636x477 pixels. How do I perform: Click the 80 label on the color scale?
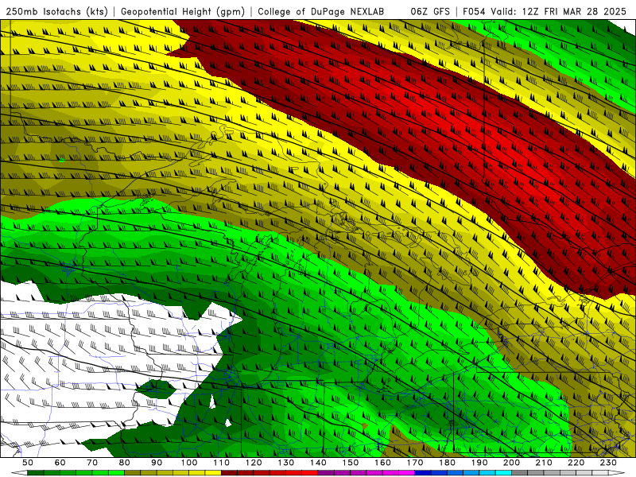pos(125,463)
